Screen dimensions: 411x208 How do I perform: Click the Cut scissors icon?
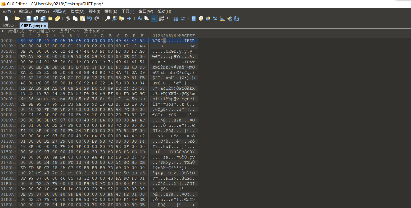[68, 18]
